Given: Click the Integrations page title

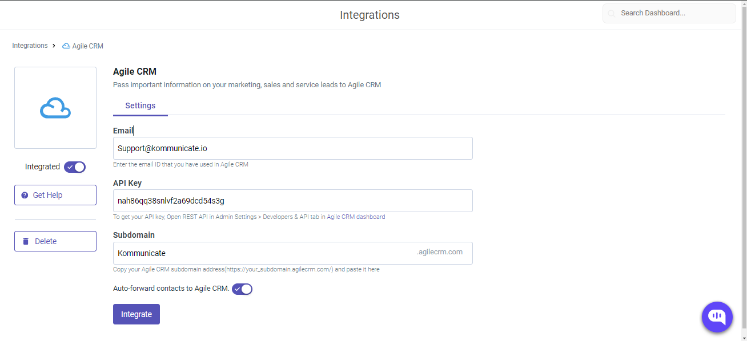Looking at the screenshot, I should [370, 15].
